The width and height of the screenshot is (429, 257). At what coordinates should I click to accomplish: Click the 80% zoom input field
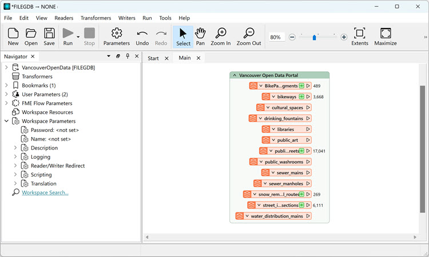click(x=277, y=37)
